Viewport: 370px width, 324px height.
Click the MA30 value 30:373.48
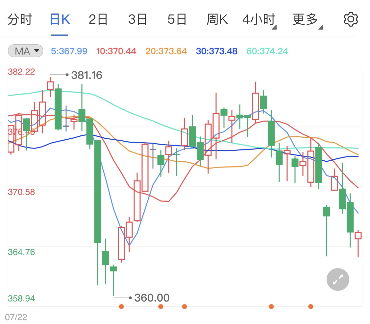(217, 51)
